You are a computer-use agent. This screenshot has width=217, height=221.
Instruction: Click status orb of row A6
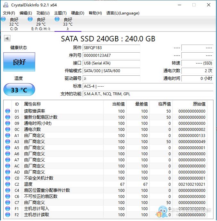pos(8,154)
